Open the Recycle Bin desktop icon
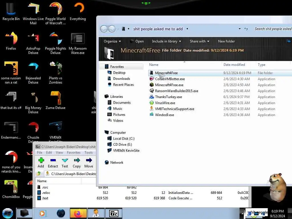Screen dimensions: 292x219 11,11
